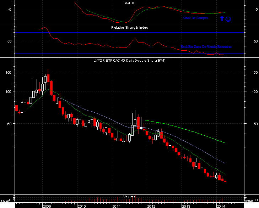
Task: Select 'Está Em Zona De Venda Excessiva' annotation
Action: pyautogui.click(x=206, y=47)
